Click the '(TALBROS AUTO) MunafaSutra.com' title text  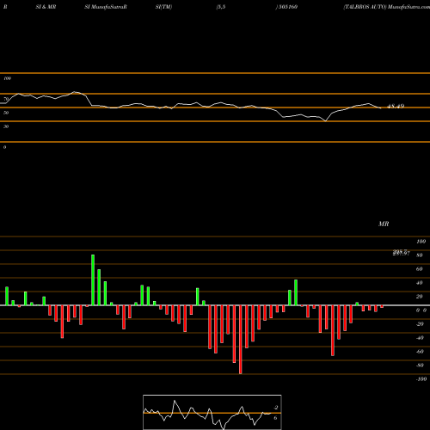pyautogui.click(x=387, y=7)
